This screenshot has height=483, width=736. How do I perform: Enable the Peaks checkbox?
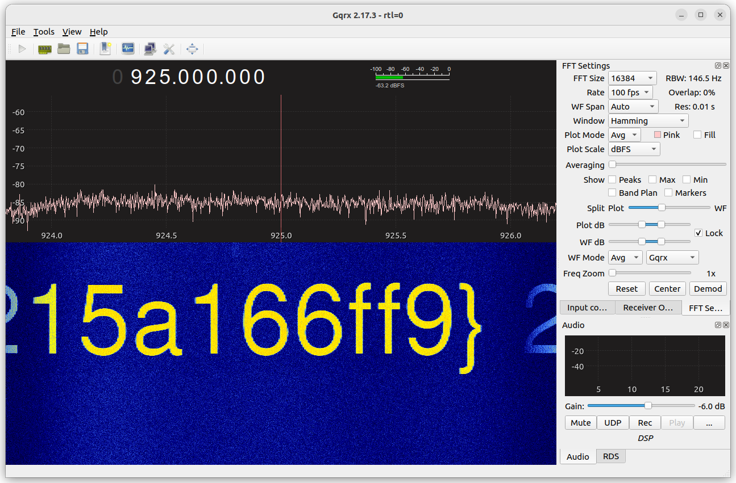click(x=612, y=179)
